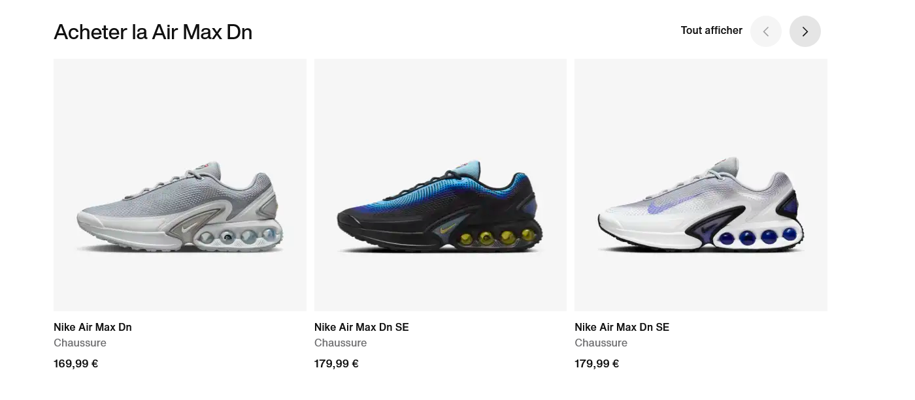Click the price under the white-purple shoe
Viewport: 915px width, 400px height.
pos(597,363)
